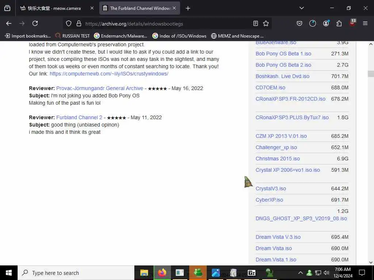Download CD7OEM.iso file
This screenshot has width=374, height=280.
pyautogui.click(x=271, y=87)
